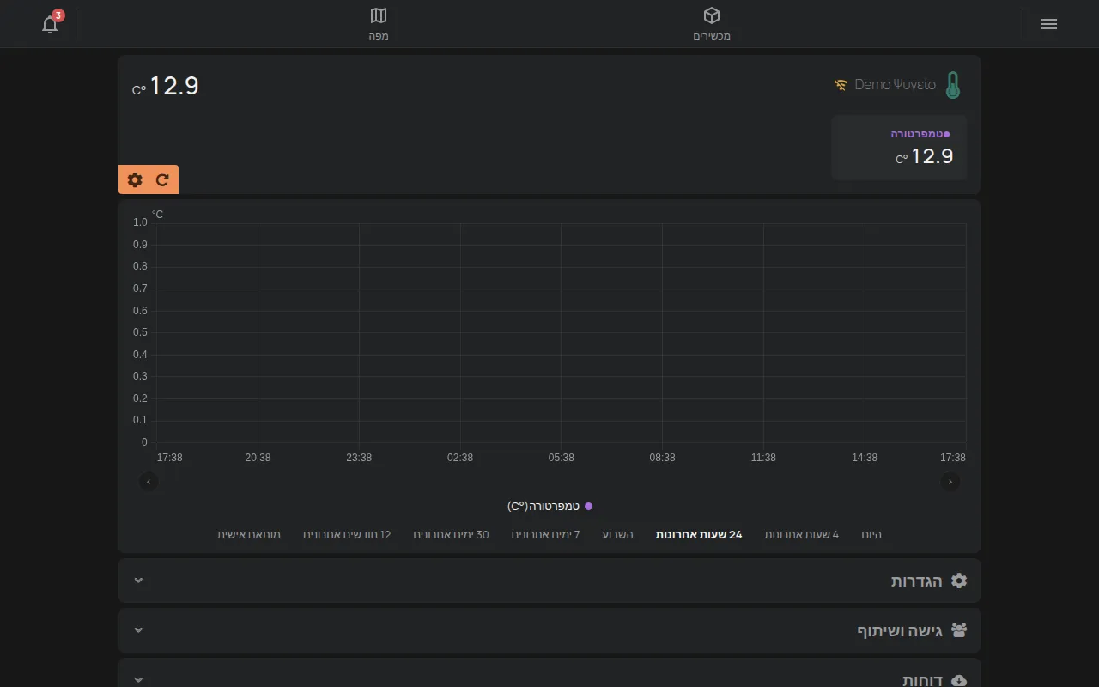Select the 24 שעות אחרונות range
The width and height of the screenshot is (1099, 687).
click(699, 534)
